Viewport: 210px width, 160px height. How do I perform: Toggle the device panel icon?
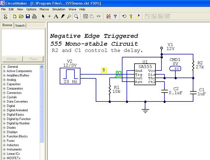point(5,16)
